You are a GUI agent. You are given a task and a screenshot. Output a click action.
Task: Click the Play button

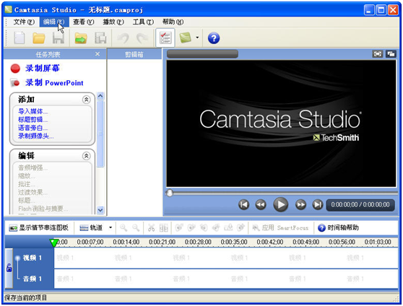click(280, 204)
